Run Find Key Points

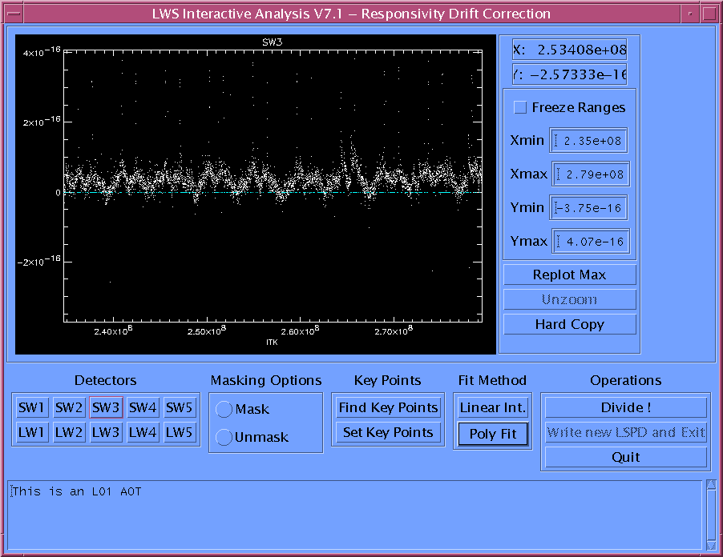pos(388,407)
